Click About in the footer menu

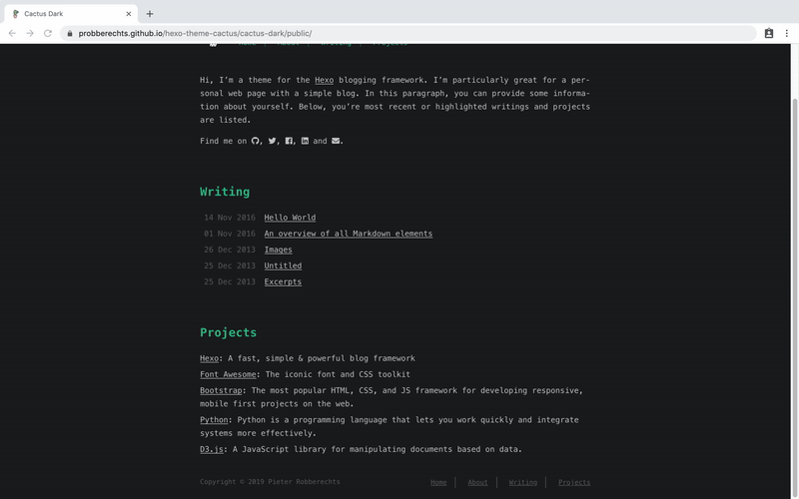pos(477,482)
